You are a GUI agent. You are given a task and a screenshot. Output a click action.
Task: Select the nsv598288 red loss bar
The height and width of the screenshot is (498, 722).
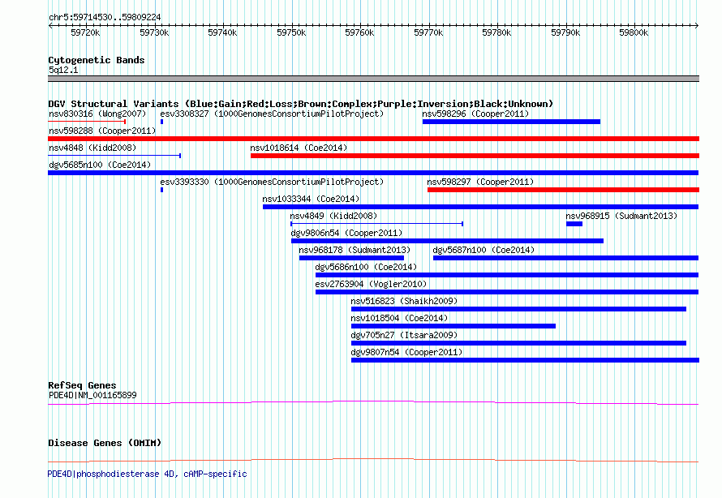(373, 139)
